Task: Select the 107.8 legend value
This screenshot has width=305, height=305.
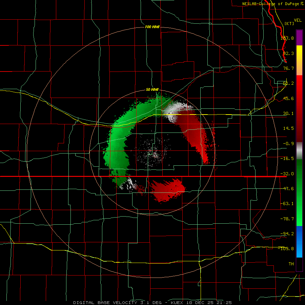Action: point(287,38)
